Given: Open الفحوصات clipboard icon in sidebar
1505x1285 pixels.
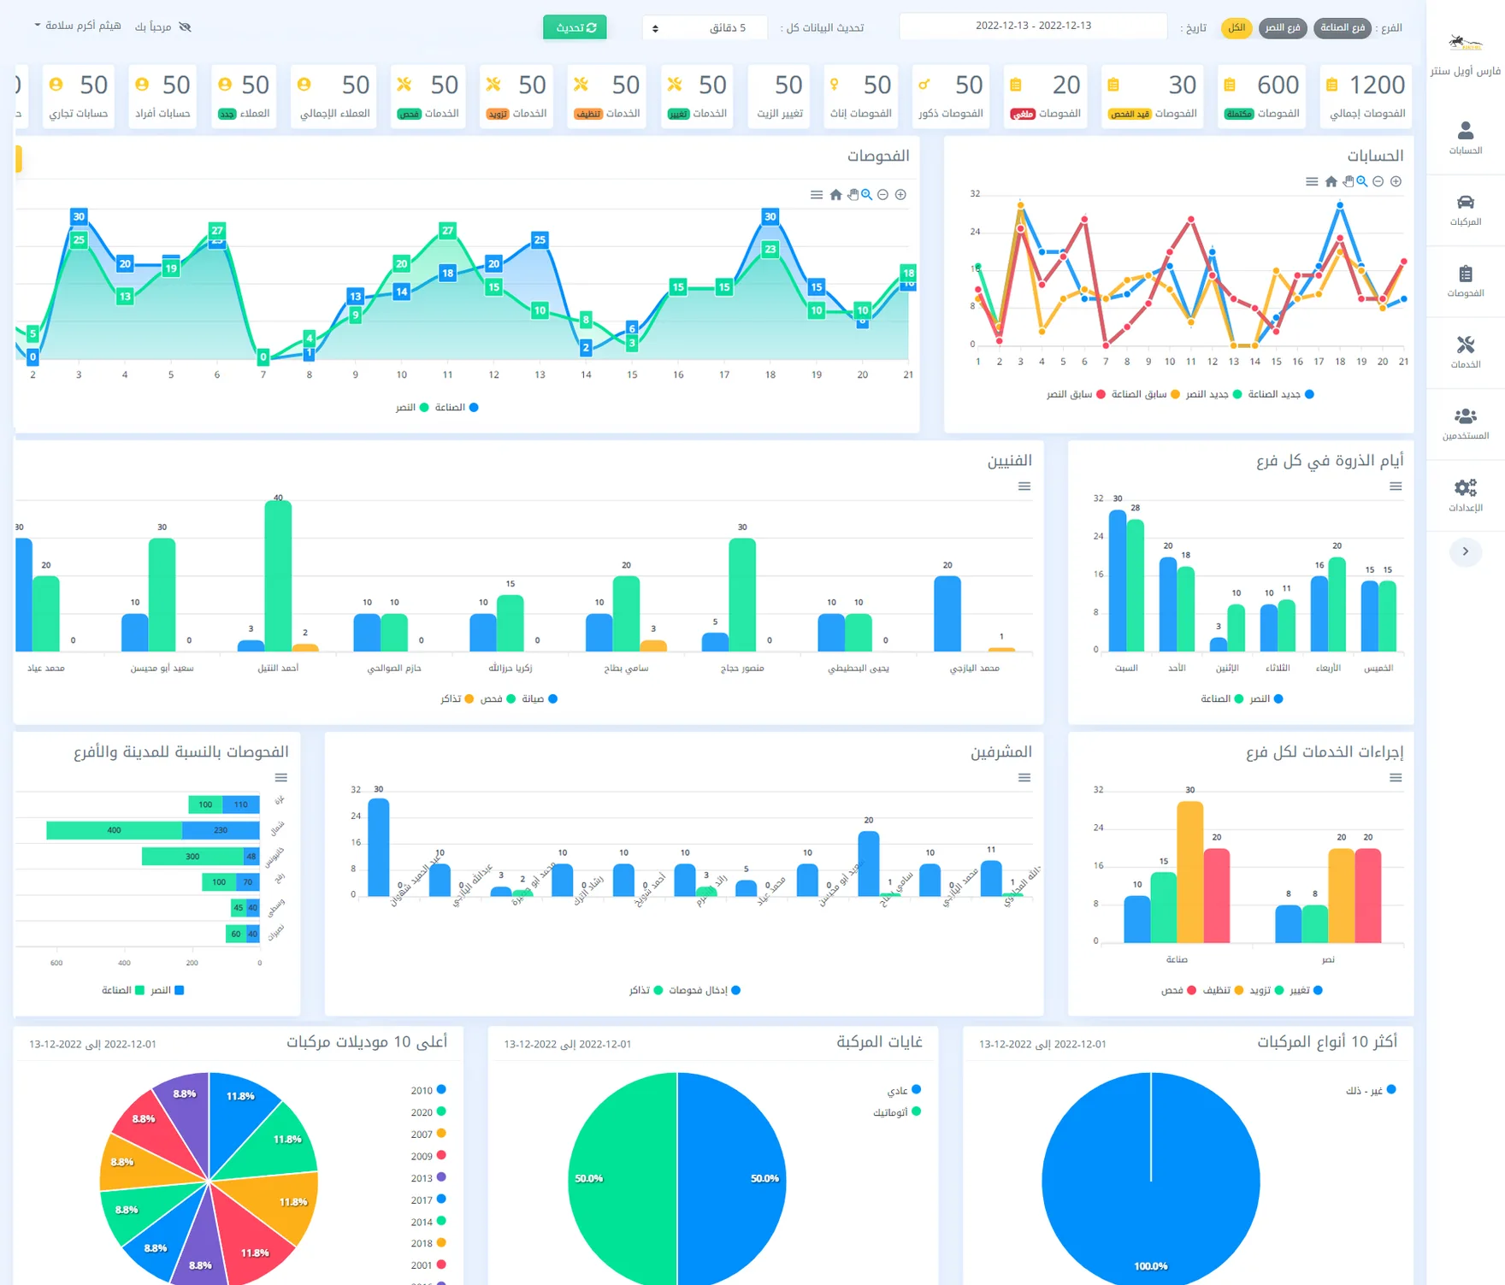Looking at the screenshot, I should coord(1465,274).
